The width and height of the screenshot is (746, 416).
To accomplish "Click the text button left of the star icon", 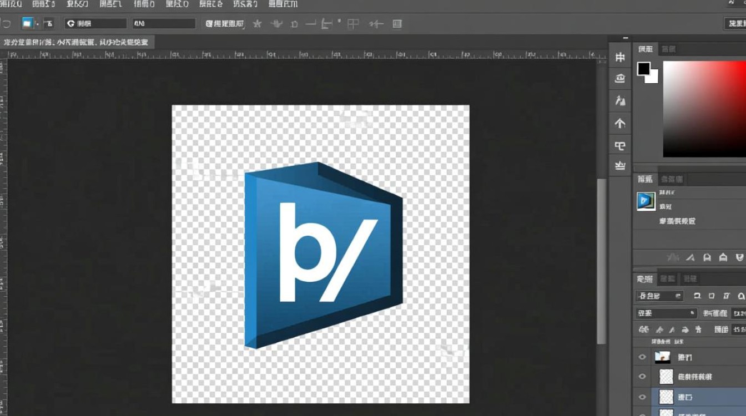I will pos(224,24).
